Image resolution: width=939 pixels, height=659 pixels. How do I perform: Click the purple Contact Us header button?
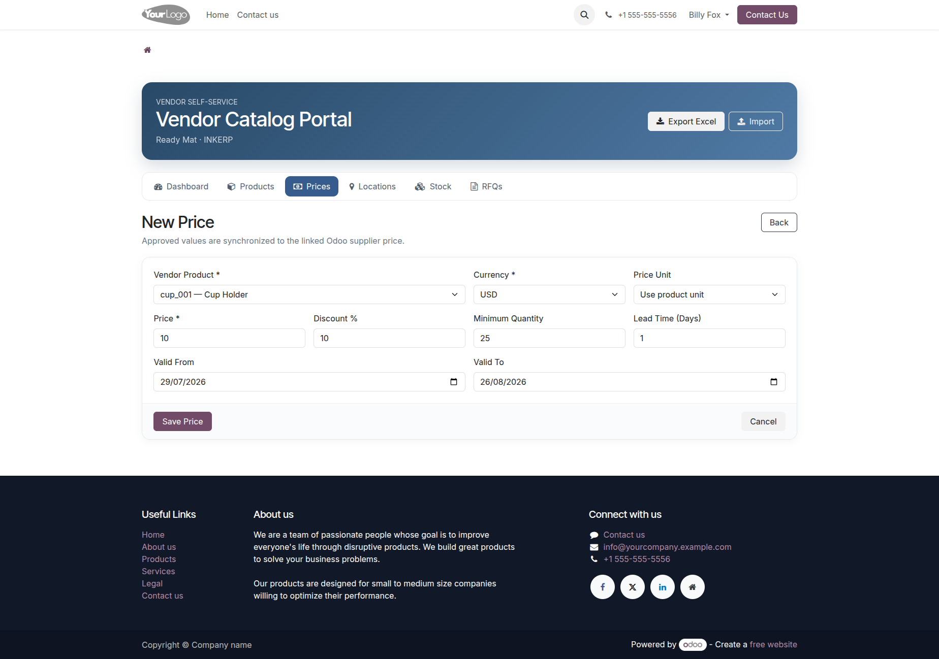pos(767,15)
